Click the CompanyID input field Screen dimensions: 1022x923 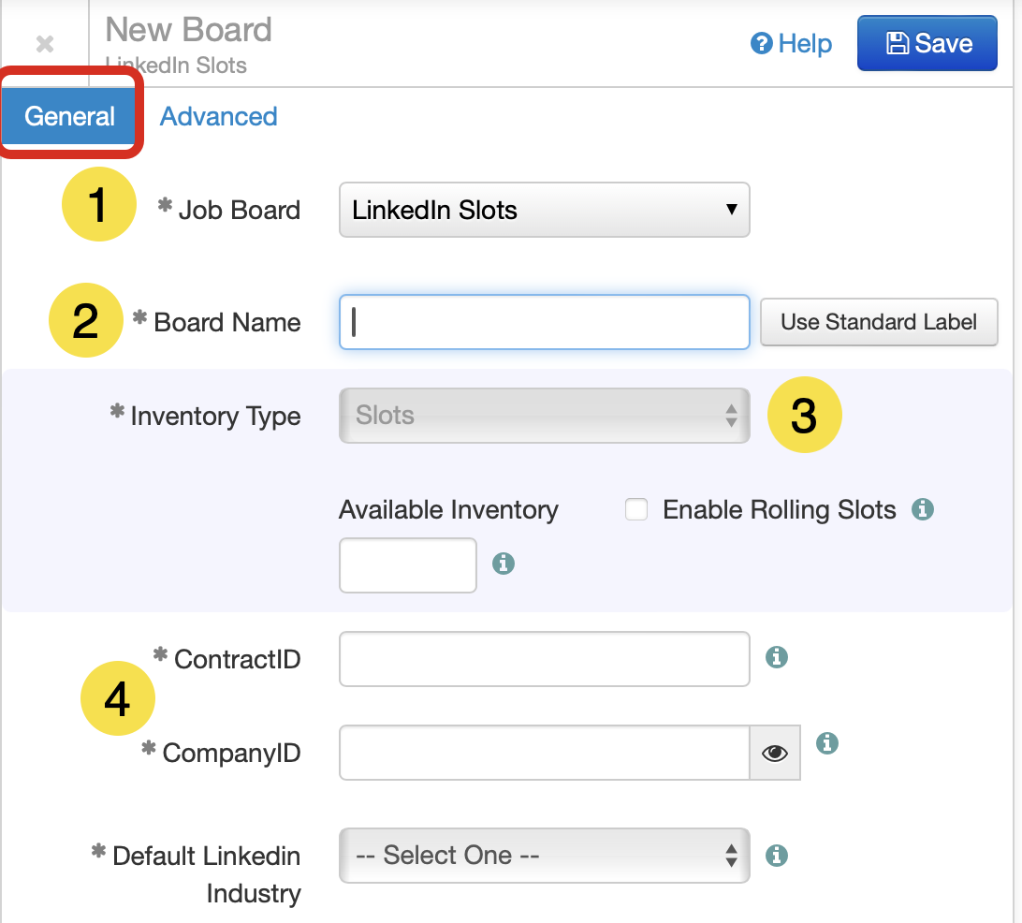[x=545, y=753]
